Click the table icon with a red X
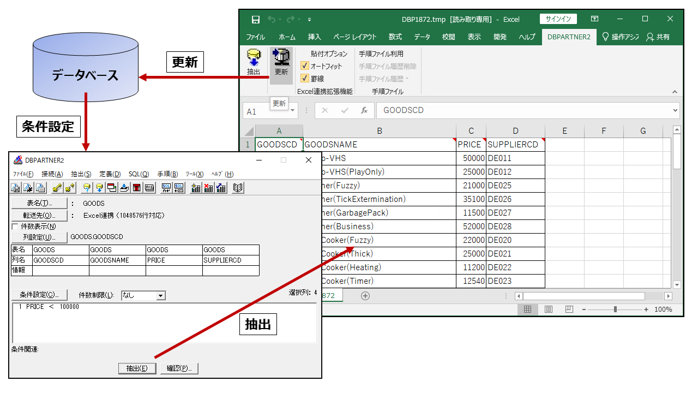 point(208,188)
